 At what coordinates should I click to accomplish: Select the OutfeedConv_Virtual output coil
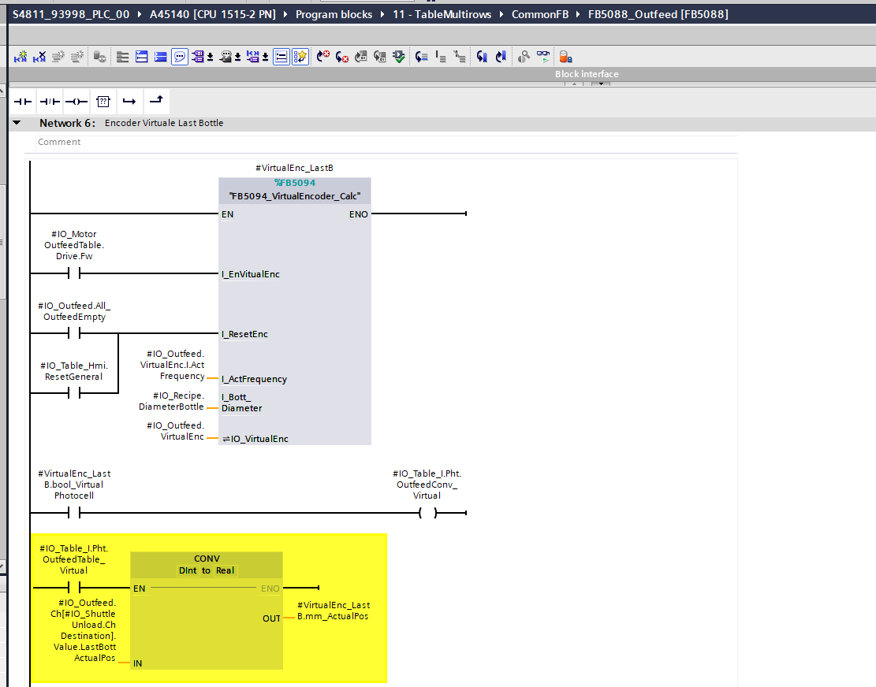click(x=428, y=512)
